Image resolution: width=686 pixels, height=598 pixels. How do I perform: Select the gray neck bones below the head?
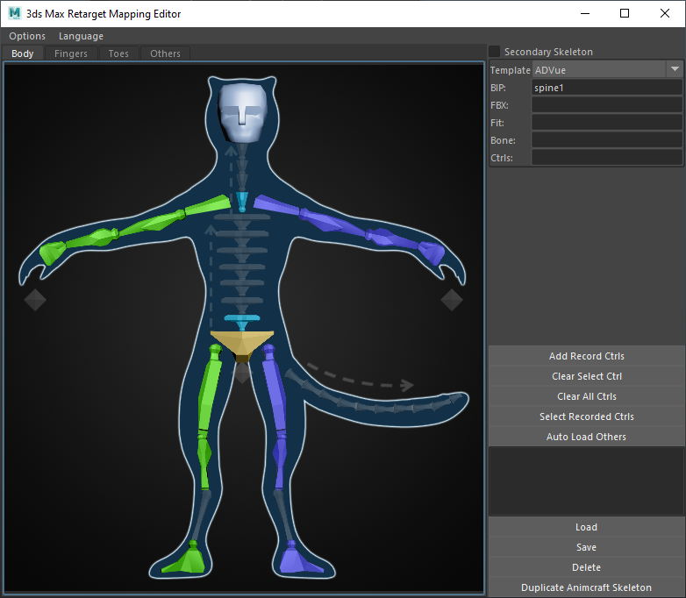click(x=242, y=167)
